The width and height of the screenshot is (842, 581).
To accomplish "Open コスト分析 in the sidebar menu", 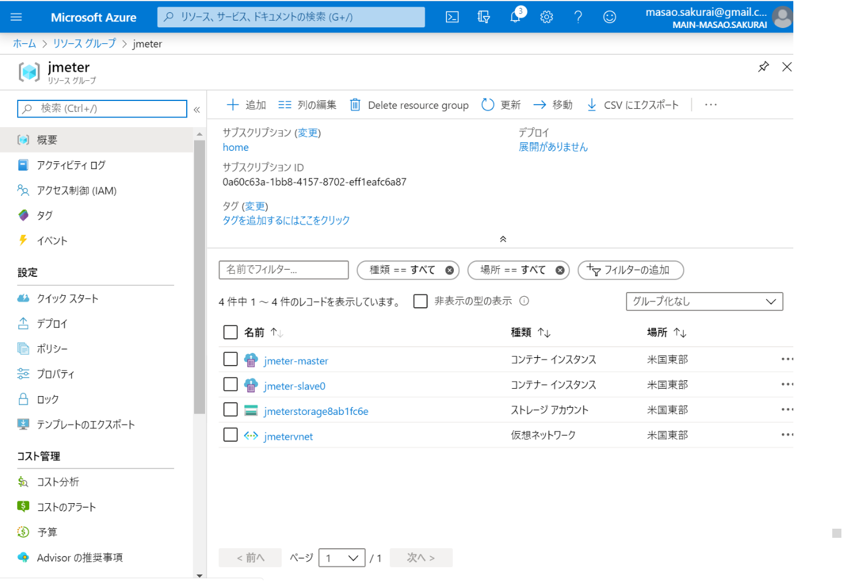I will click(58, 482).
